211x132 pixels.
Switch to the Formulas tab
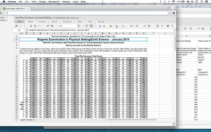tap(67, 21)
